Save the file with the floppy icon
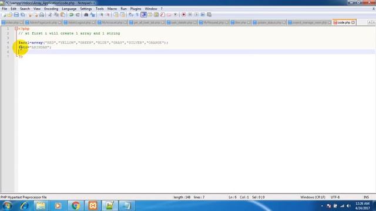The height and width of the screenshot is (211, 376). click(x=16, y=15)
